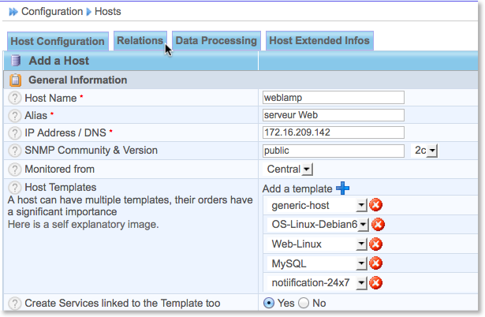Viewport: 485px width, 317px height.
Task: Click the Configuration breadcrumb link
Action: (x=52, y=12)
